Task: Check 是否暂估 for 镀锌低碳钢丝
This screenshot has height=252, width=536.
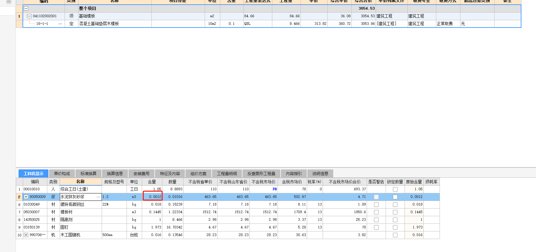Action: pos(376,205)
